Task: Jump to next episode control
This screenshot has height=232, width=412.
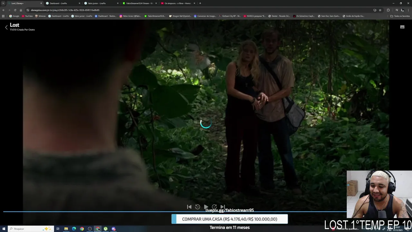Action: 222,207
